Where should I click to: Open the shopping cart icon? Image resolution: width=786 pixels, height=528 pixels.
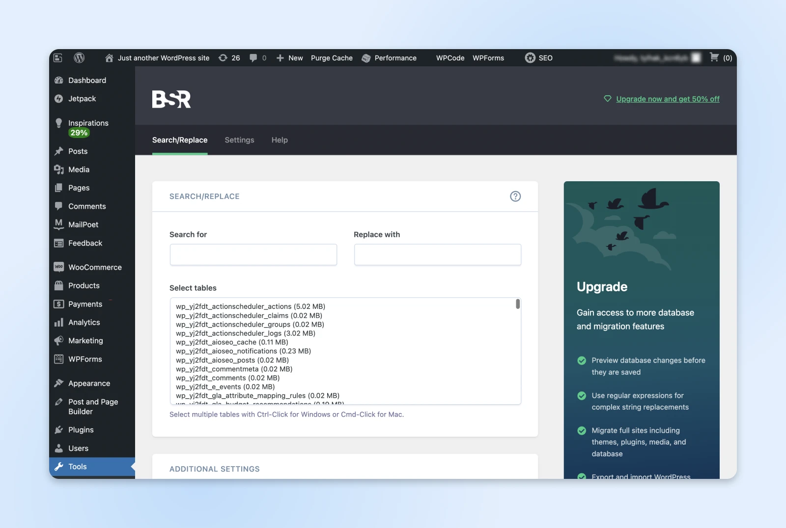(x=714, y=57)
